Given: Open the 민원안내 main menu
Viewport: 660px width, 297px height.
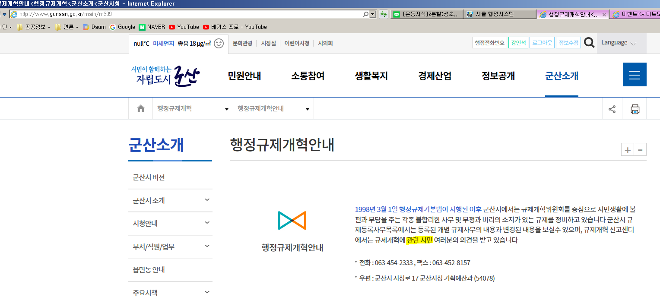Looking at the screenshot, I should (x=244, y=76).
